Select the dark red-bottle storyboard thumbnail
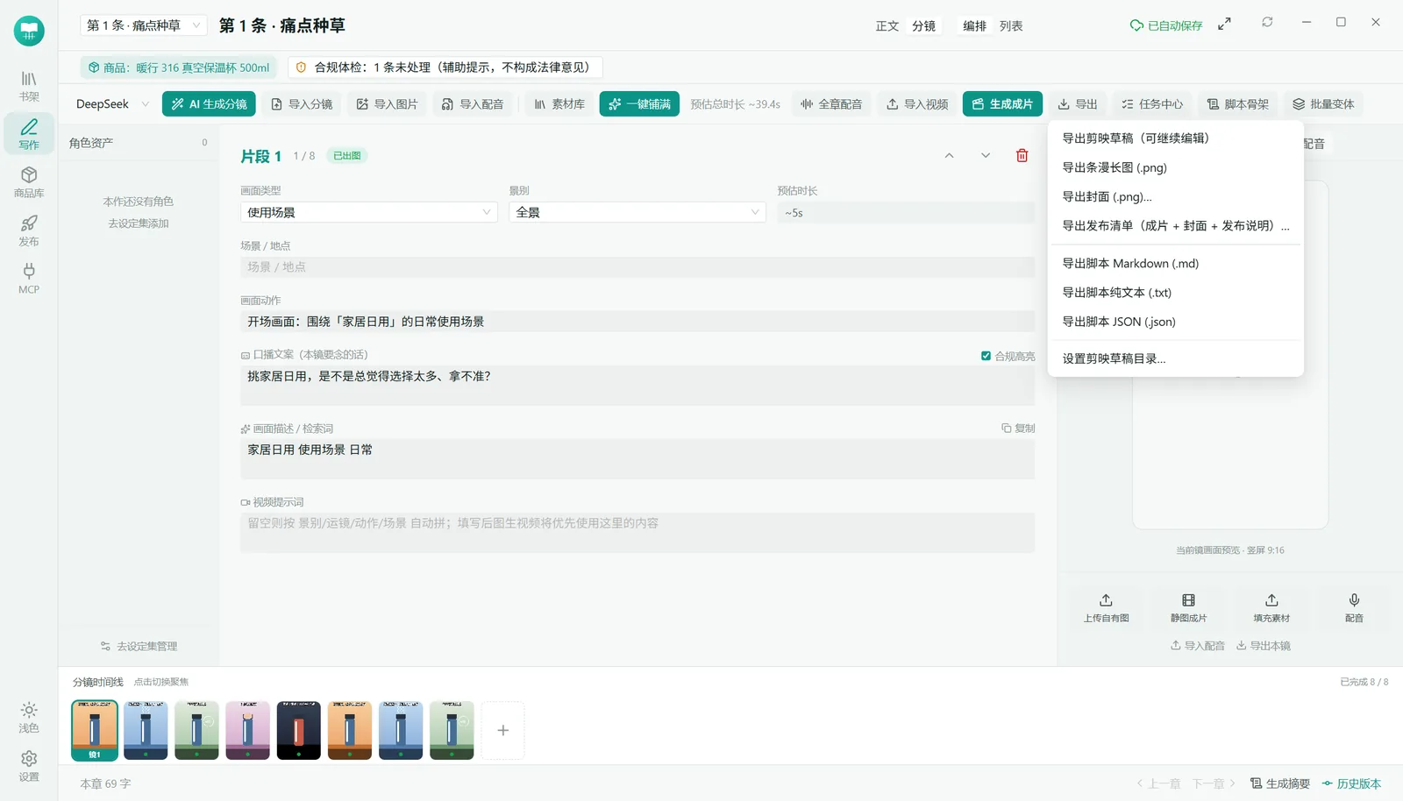Image resolution: width=1403 pixels, height=801 pixels. (x=299, y=730)
